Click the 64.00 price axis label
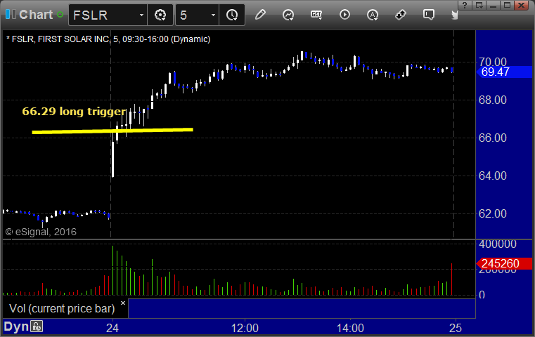The image size is (535, 337). click(x=492, y=176)
